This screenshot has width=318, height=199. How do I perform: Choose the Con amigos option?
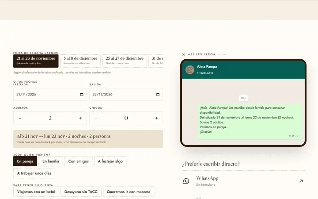pos(79,161)
